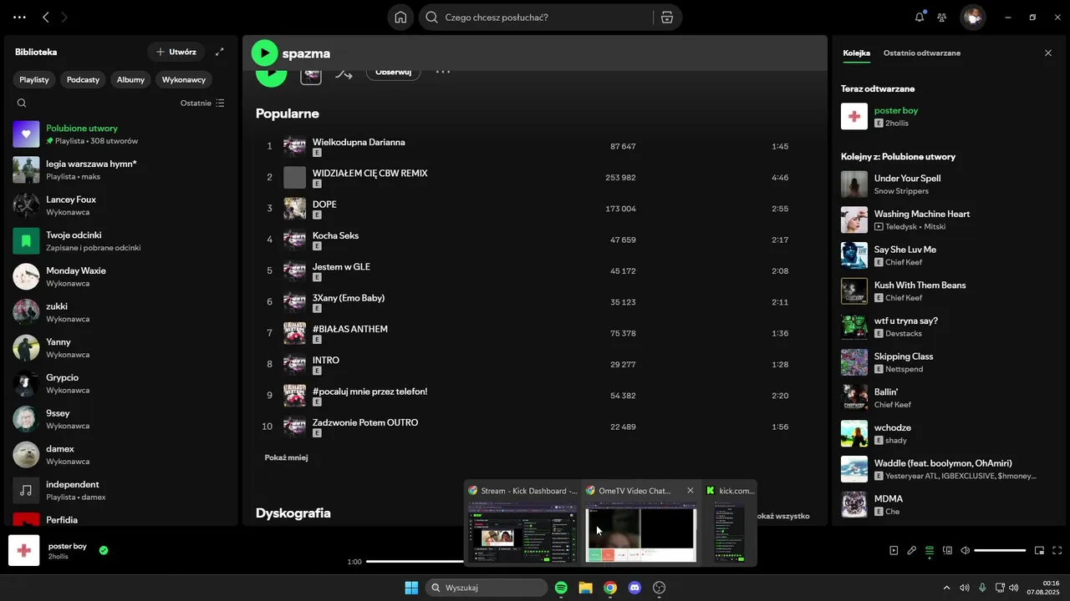This screenshot has height=601, width=1070.
Task: Open notifications bell icon
Action: coord(920,17)
